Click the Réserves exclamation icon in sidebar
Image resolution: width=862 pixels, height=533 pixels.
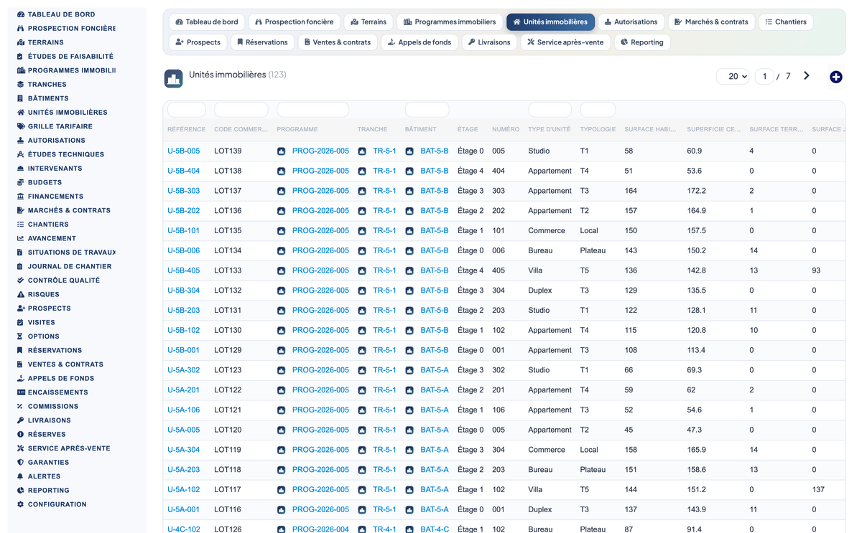pyautogui.click(x=21, y=434)
